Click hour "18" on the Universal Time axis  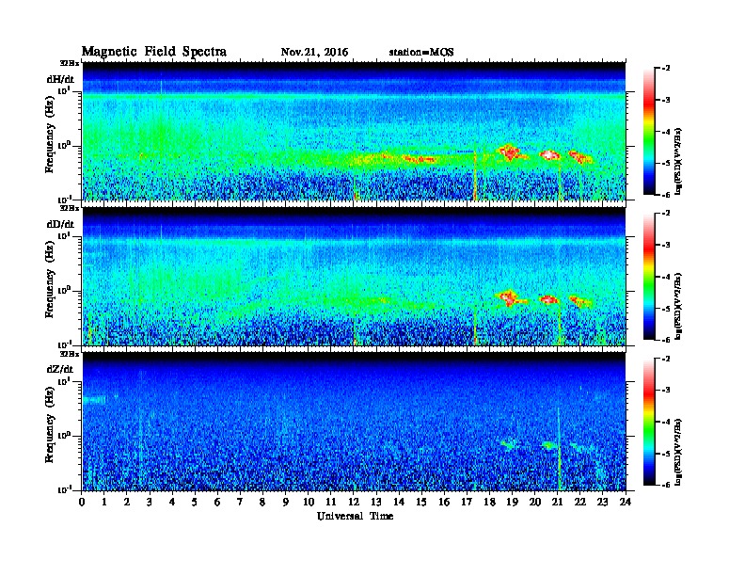tap(489, 502)
